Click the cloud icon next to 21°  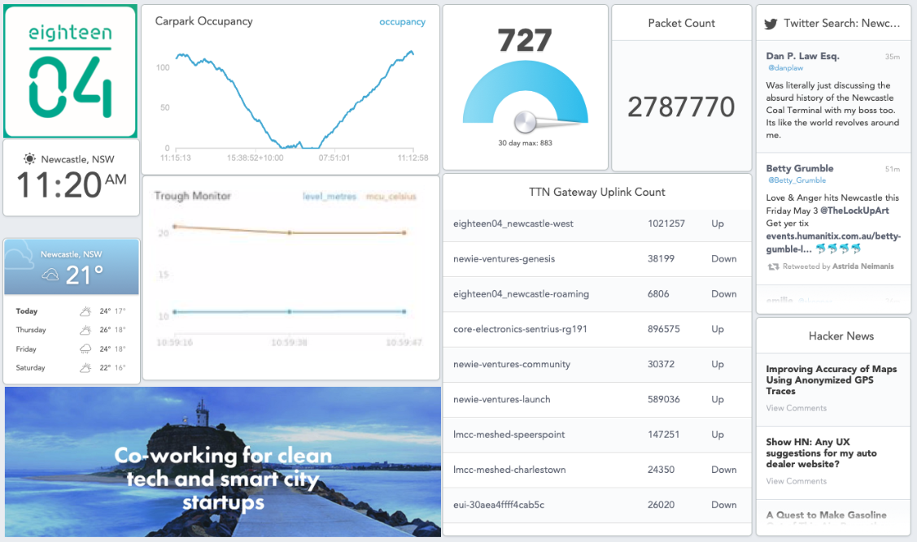[x=50, y=275]
